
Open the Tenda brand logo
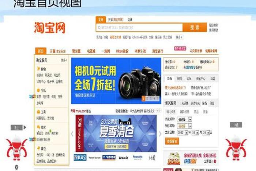[124, 158]
